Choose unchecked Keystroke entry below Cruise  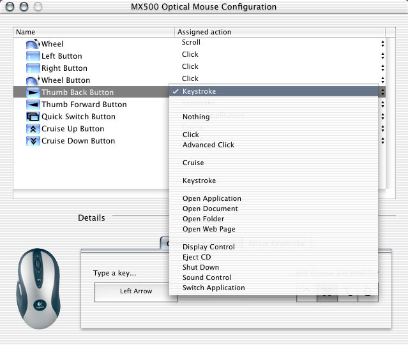coord(273,180)
